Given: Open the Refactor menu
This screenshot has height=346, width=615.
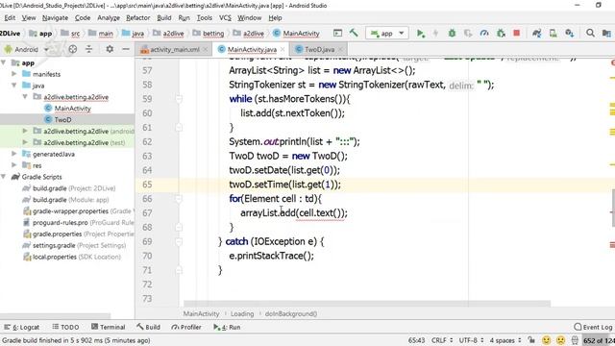Looking at the screenshot, I should click(138, 18).
